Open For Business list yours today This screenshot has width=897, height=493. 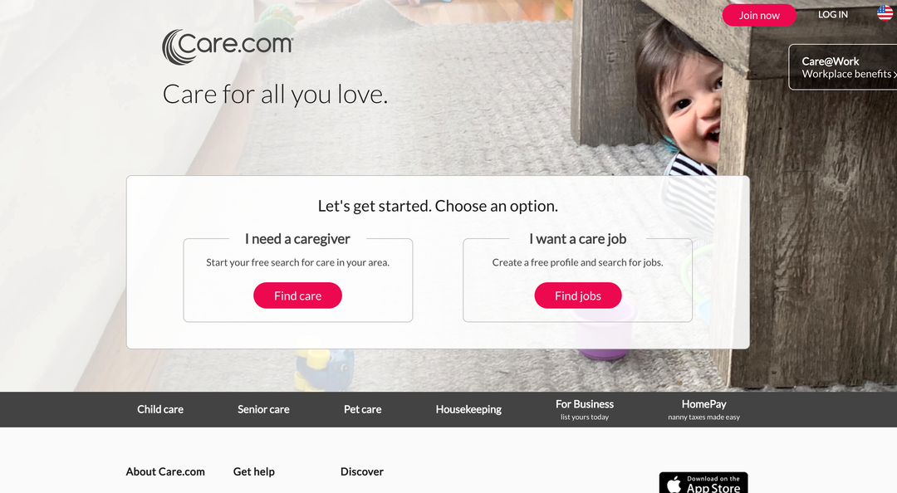point(585,409)
